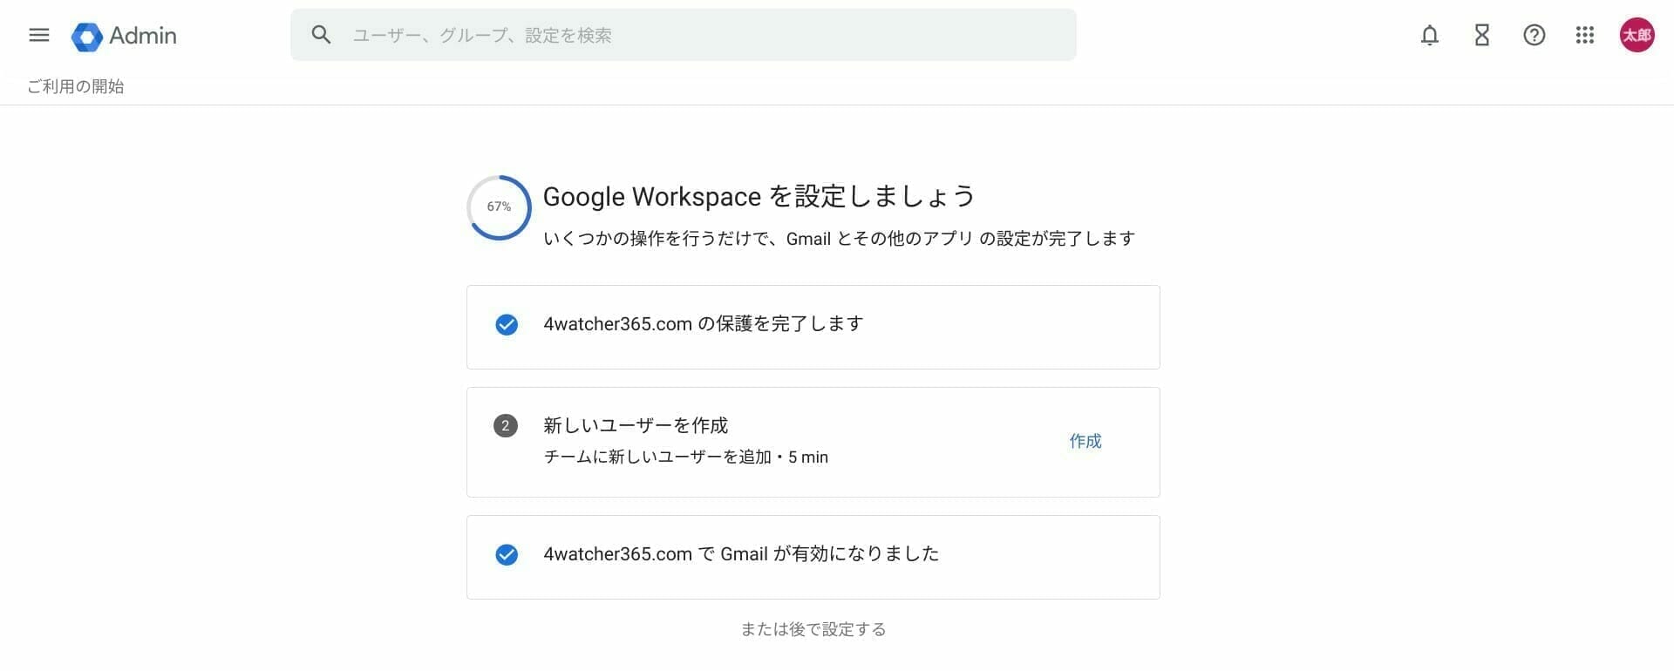The image size is (1674, 671).
Task: Focus the users, groups, settings search field
Action: (x=684, y=35)
